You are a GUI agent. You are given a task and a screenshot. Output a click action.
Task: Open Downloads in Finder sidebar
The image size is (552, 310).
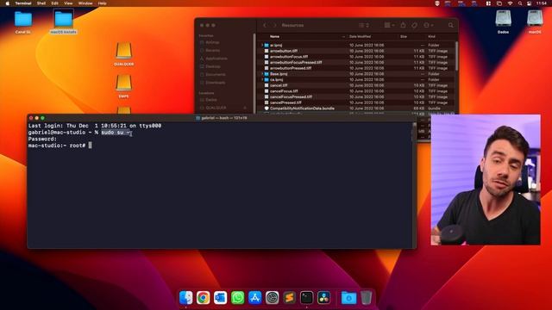[x=215, y=83]
